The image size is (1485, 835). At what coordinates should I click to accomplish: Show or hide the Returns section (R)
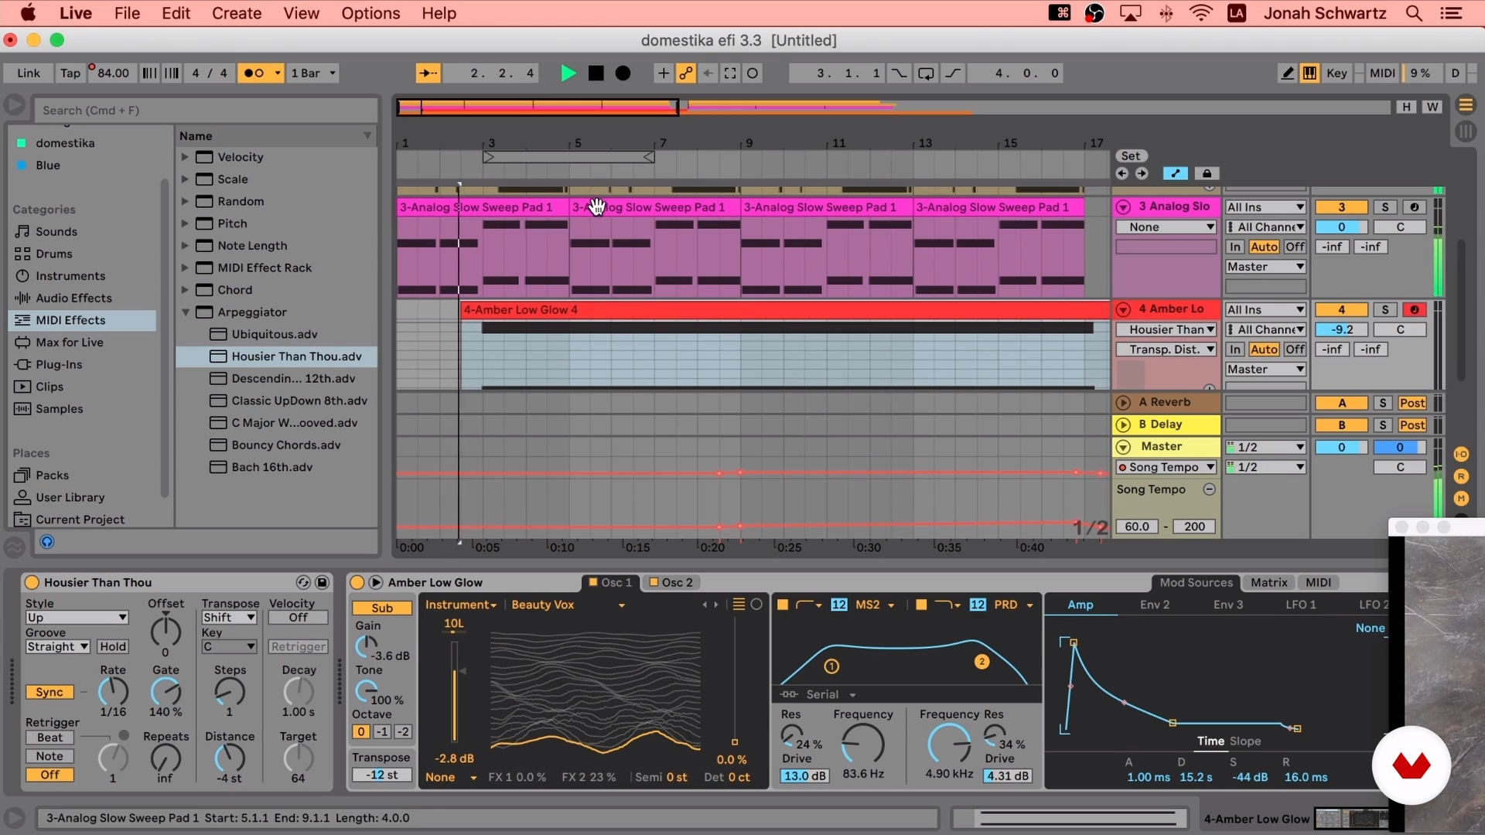1461,477
